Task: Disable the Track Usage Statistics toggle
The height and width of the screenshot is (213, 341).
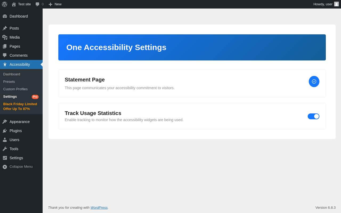Action: click(314, 116)
